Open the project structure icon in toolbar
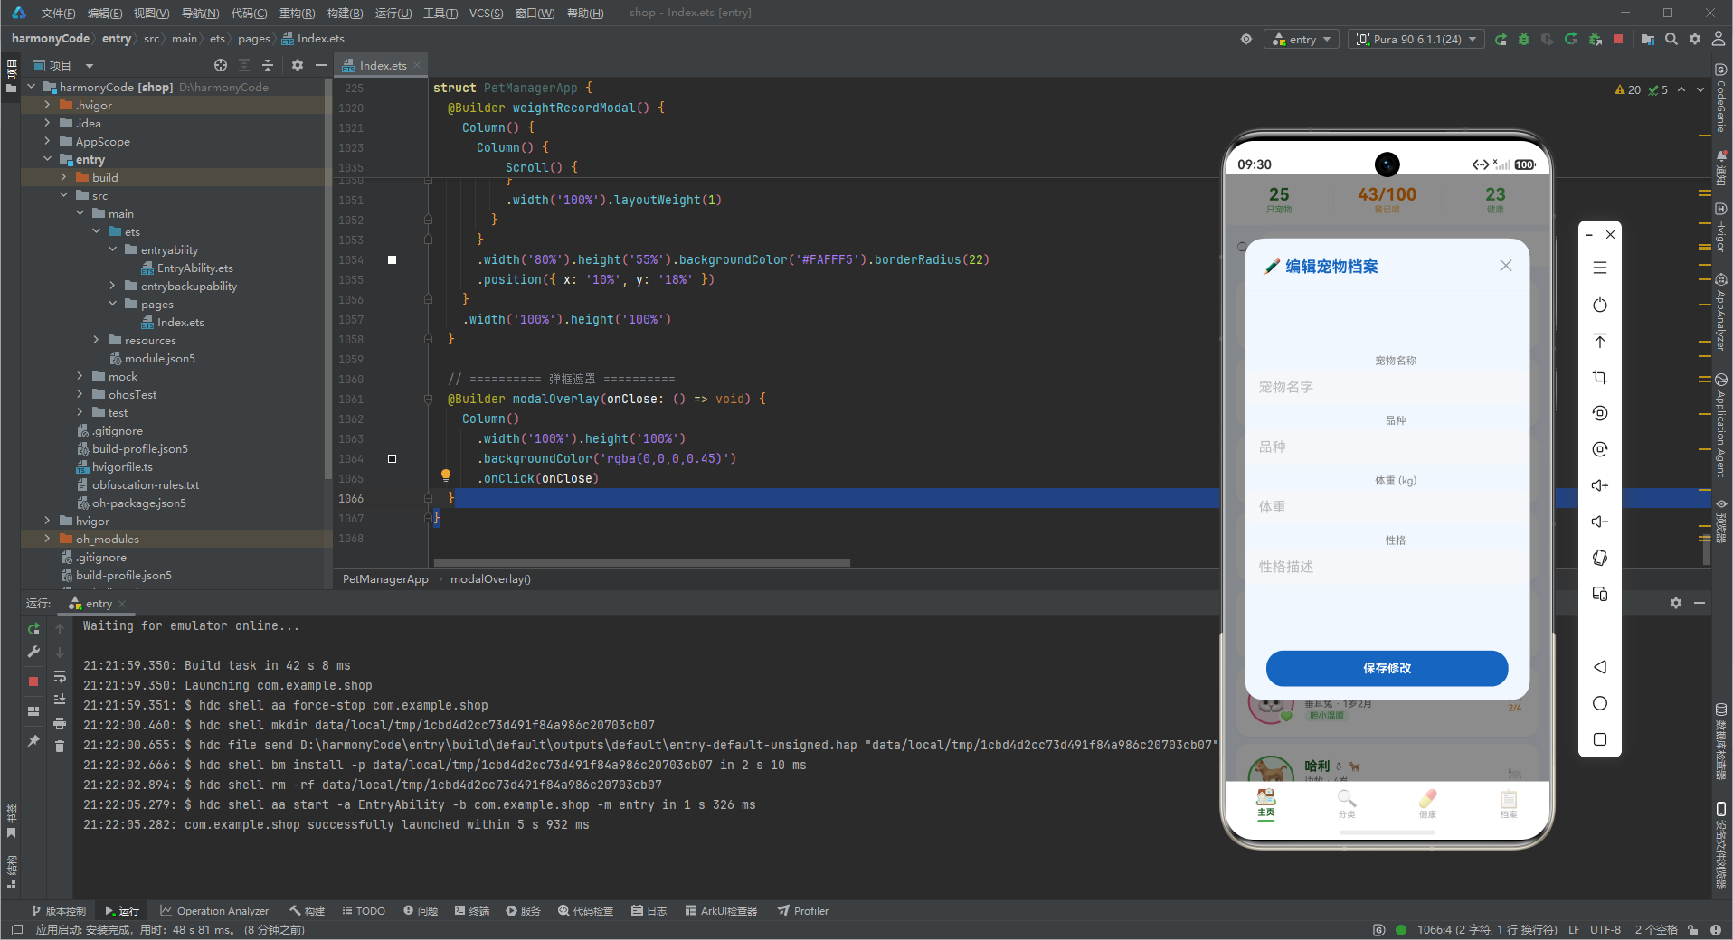 (1647, 39)
